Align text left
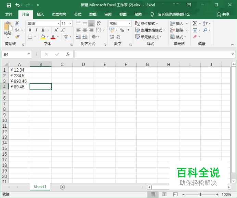The width and height of the screenshot is (237, 198). pos(78,30)
